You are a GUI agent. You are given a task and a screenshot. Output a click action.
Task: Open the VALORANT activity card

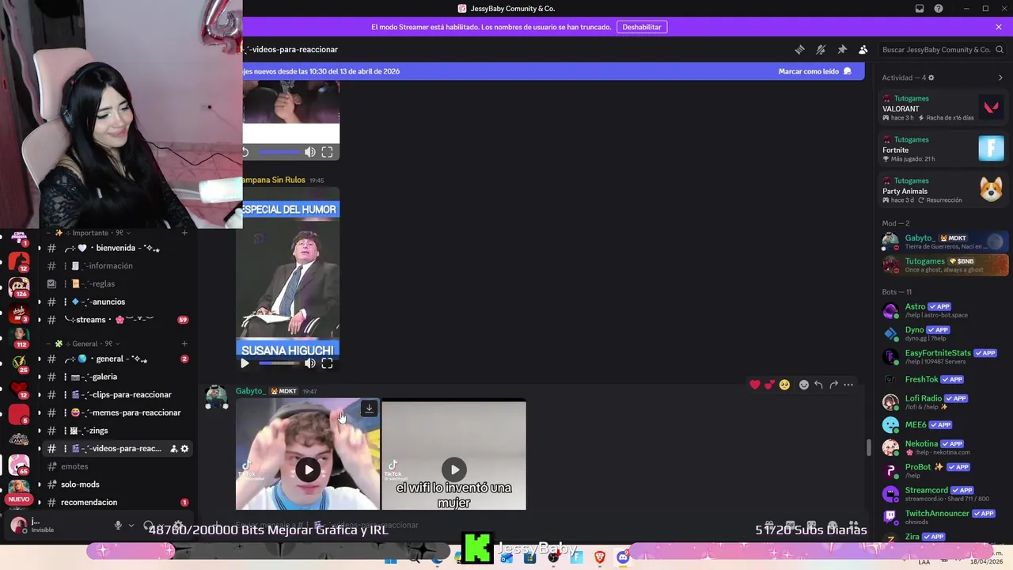point(943,108)
